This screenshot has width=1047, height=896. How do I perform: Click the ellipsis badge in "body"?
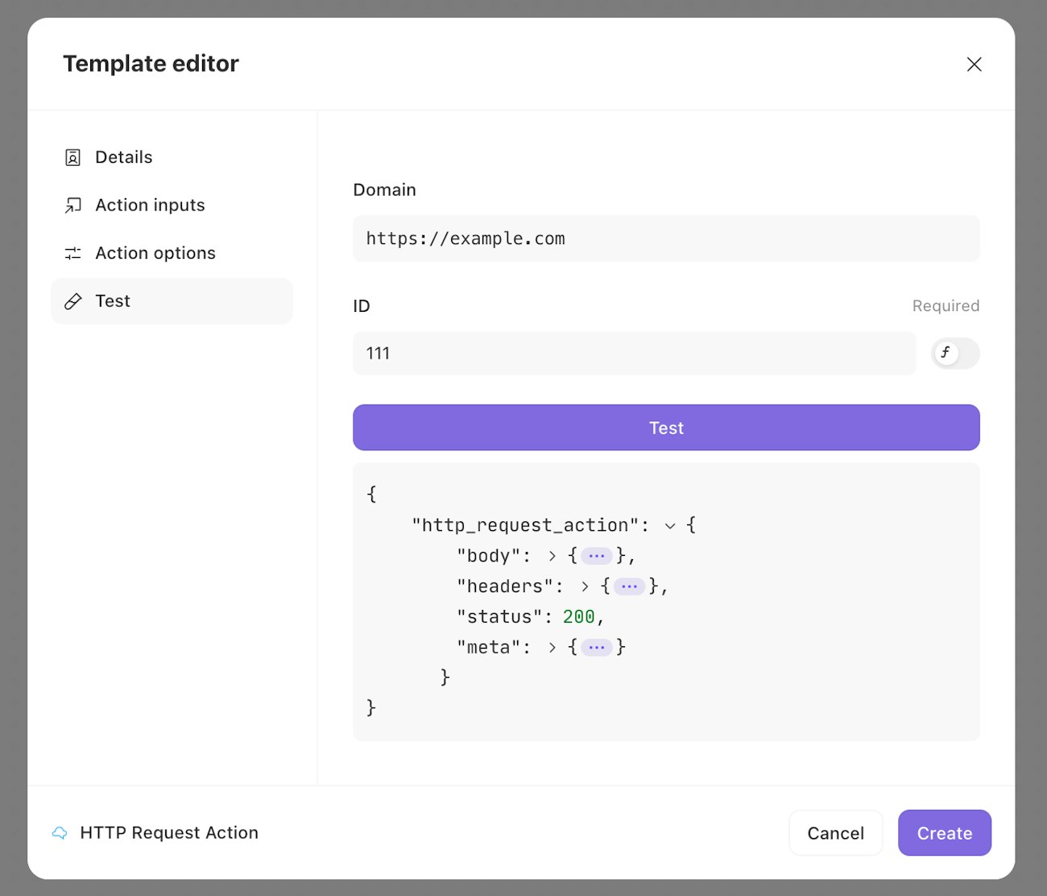(596, 556)
